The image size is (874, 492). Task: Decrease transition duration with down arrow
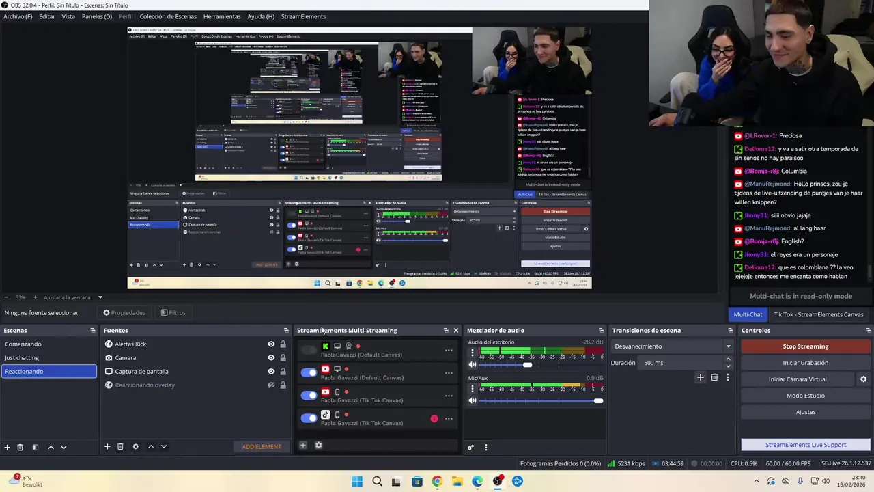(728, 366)
